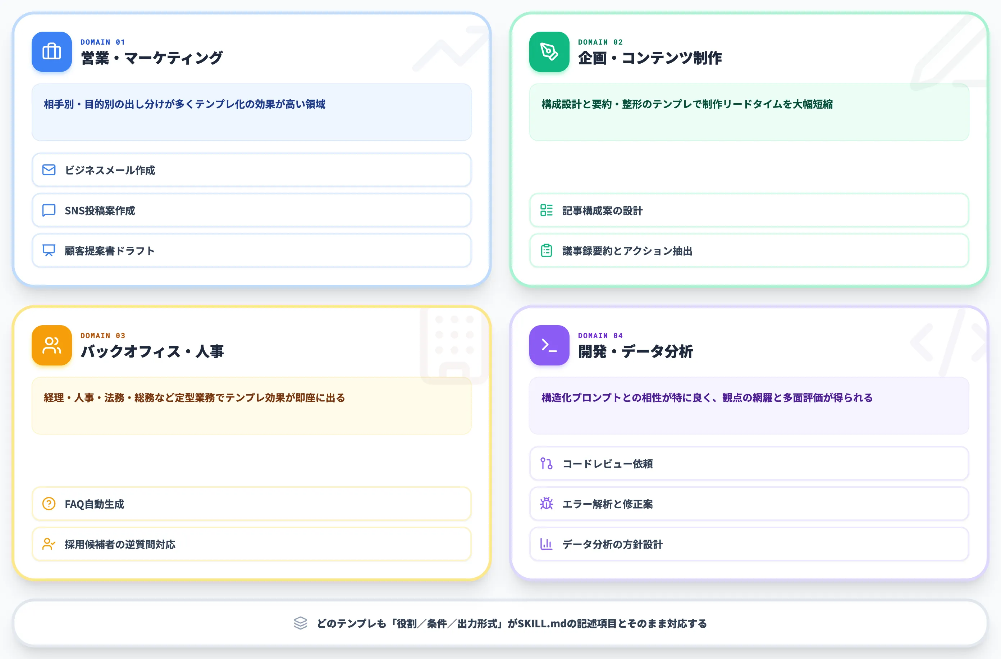Click the clipboard icon beside 議事録要約とアクション抽出
Viewport: 1001px width, 659px height.
(547, 250)
